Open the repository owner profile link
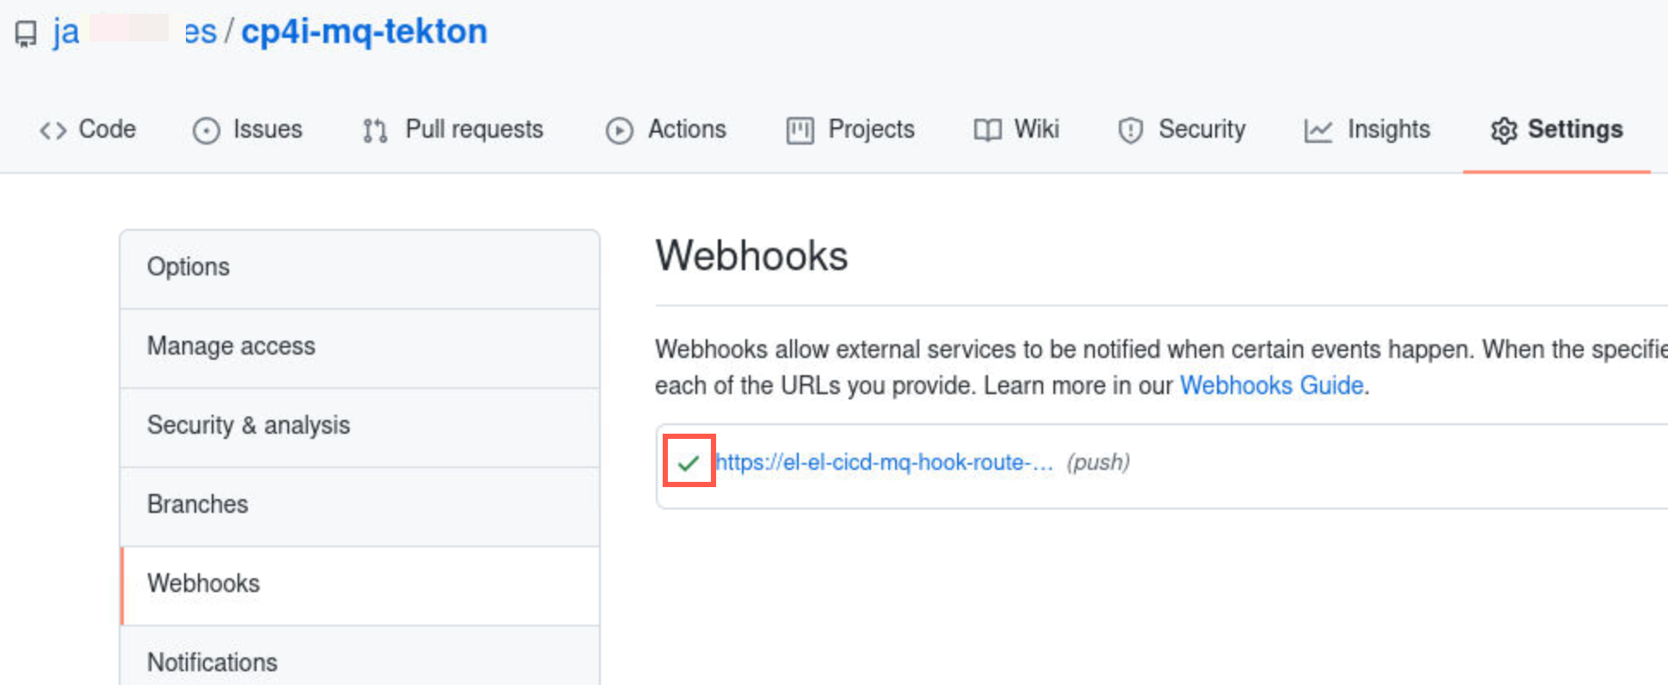 (x=135, y=32)
